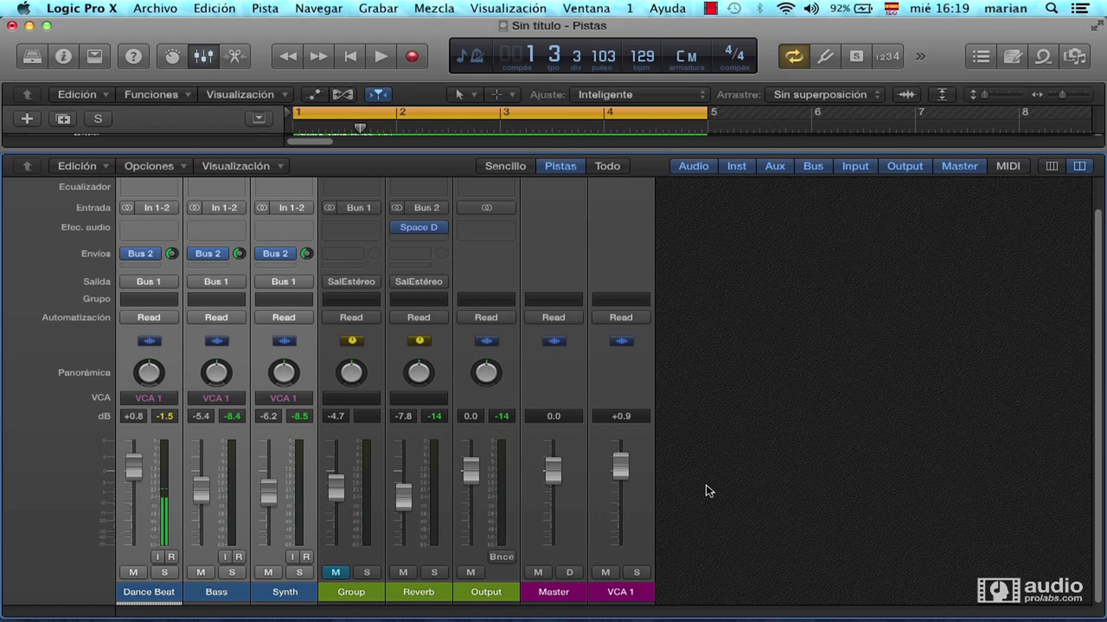Screen dimensions: 1107x622
Task: Open the Smart Controls knob icon
Action: (x=172, y=56)
